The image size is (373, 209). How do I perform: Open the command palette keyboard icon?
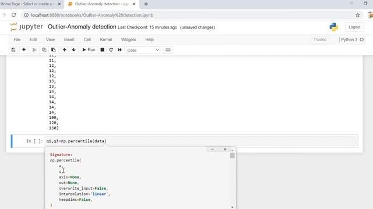pyautogui.click(x=168, y=50)
